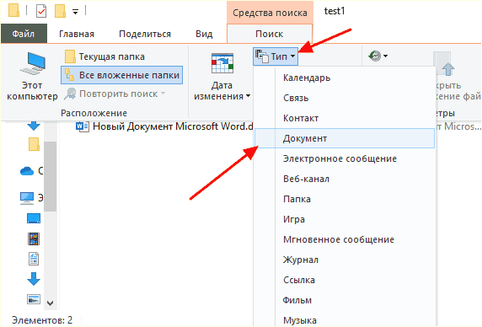Open Дата изменения calendar dropdown
This screenshot has width=482, height=327.
coord(222,77)
